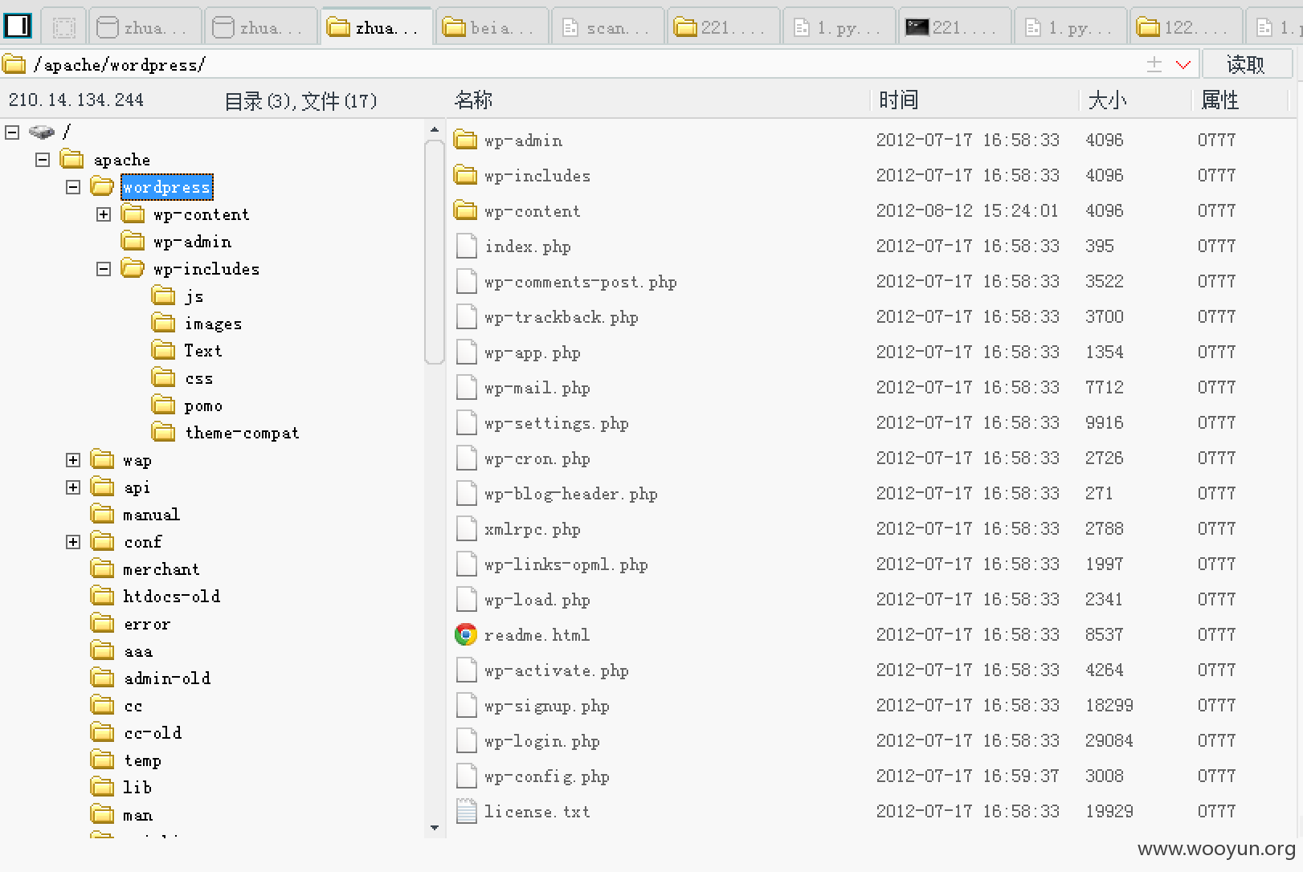This screenshot has height=872, width=1303.
Task: Click the plus-minus icon in path bar
Action: click(x=1154, y=64)
